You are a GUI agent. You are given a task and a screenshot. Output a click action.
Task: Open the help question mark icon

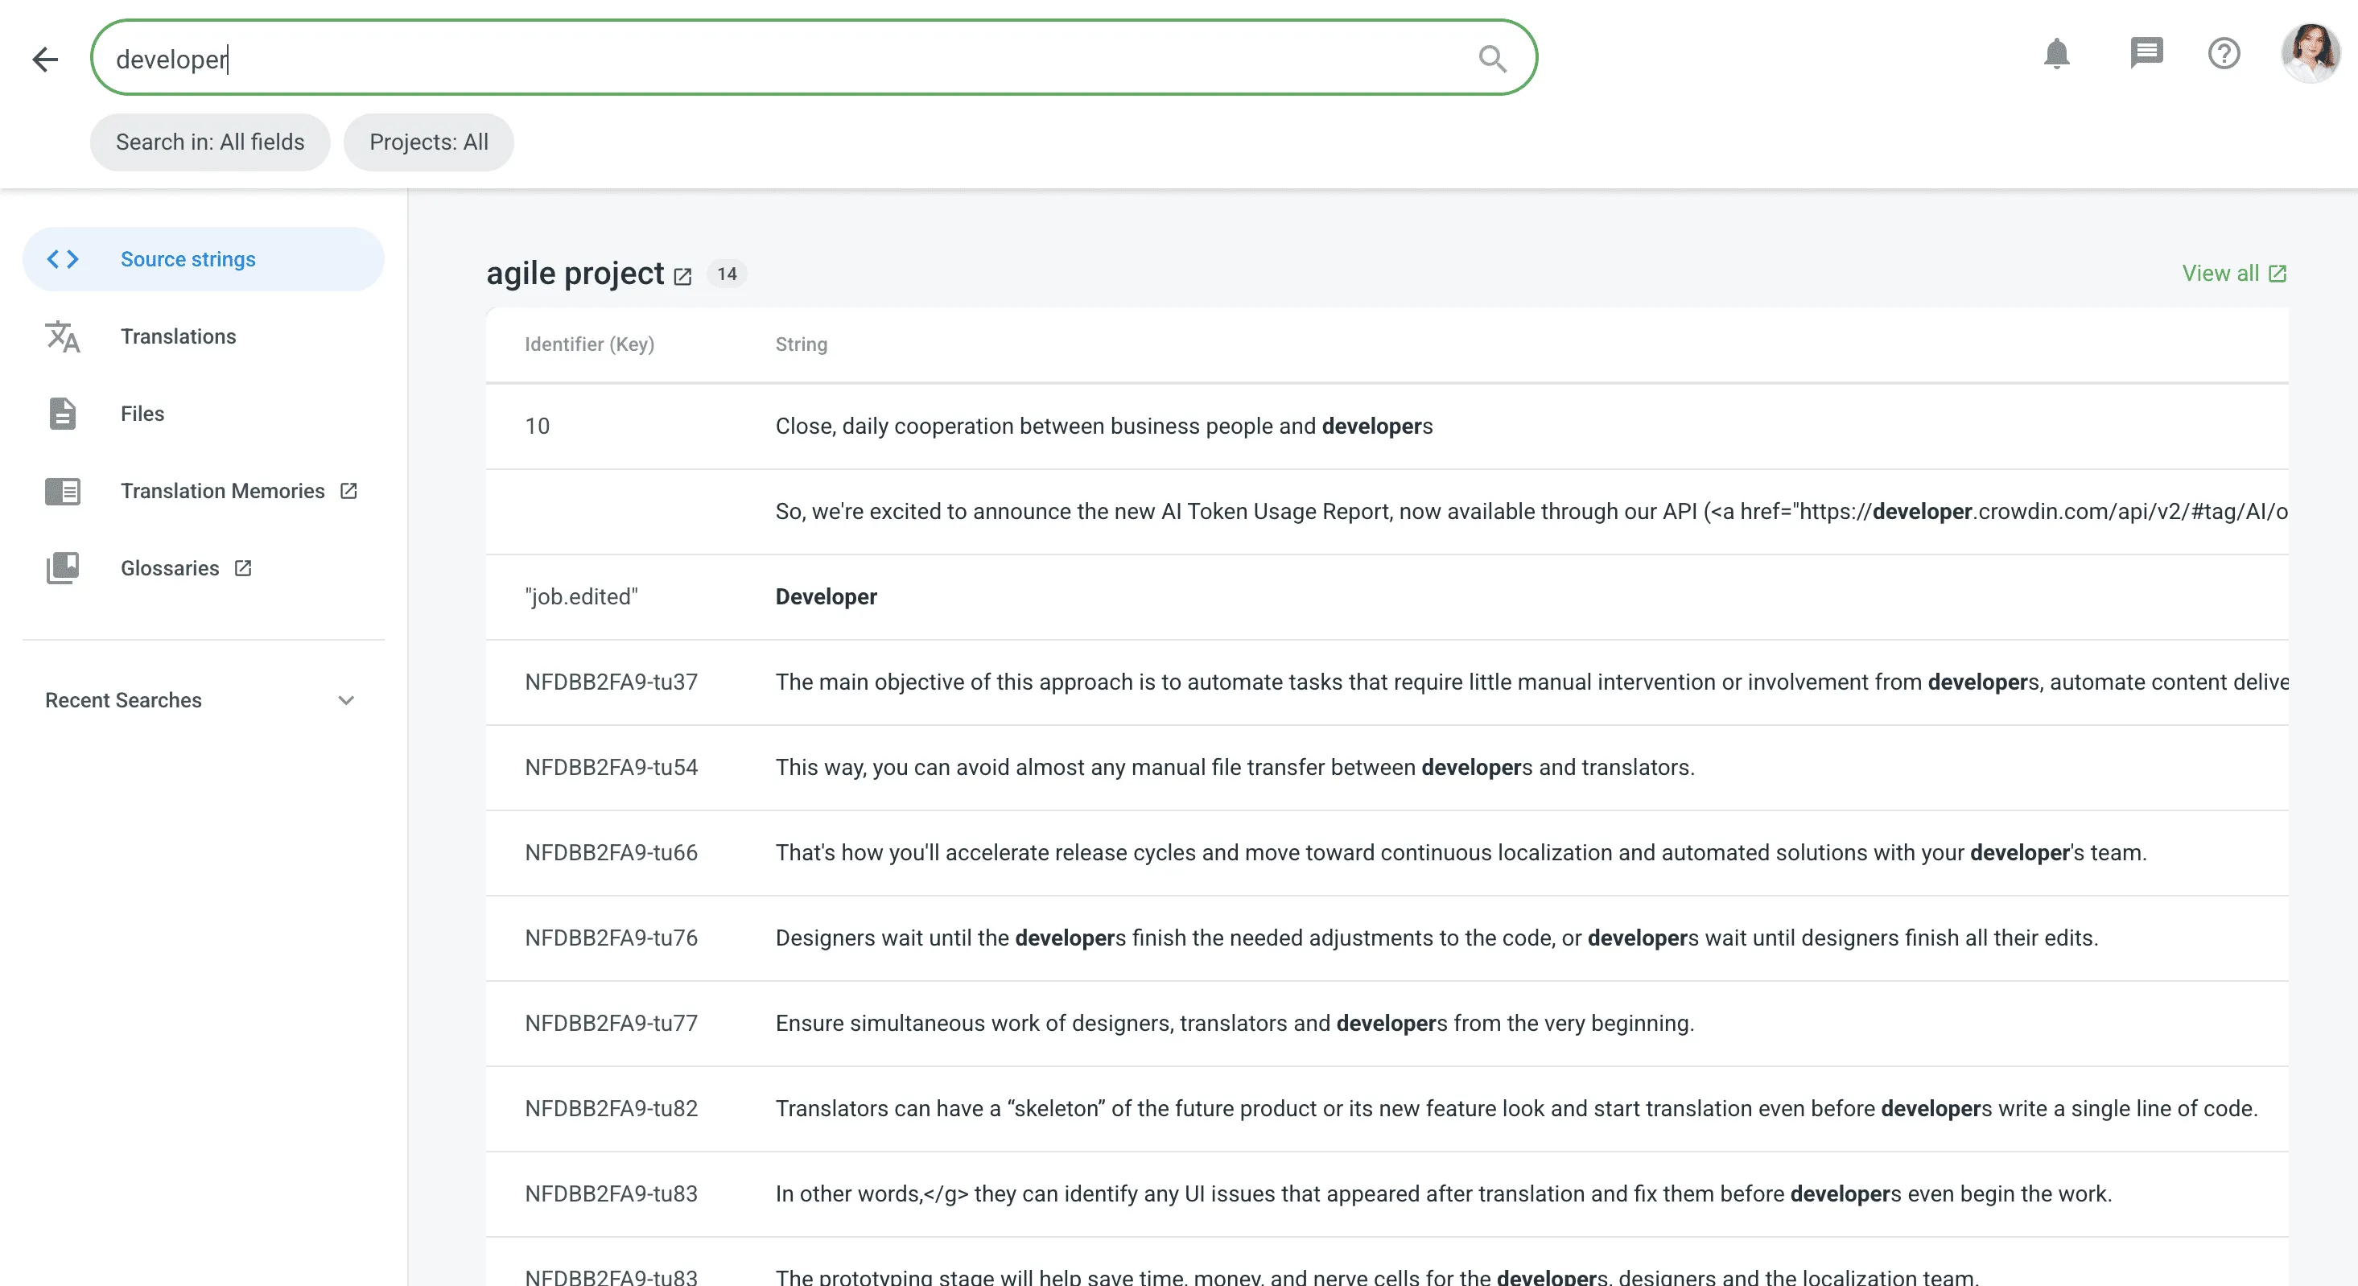tap(2224, 54)
